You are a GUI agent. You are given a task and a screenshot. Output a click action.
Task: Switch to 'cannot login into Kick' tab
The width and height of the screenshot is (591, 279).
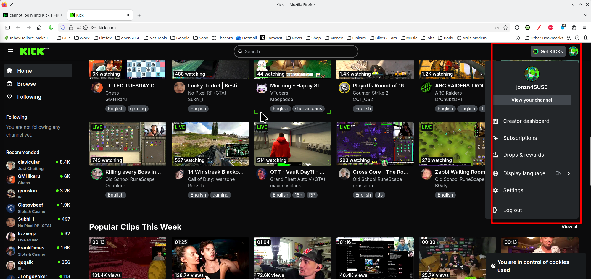(x=33, y=15)
